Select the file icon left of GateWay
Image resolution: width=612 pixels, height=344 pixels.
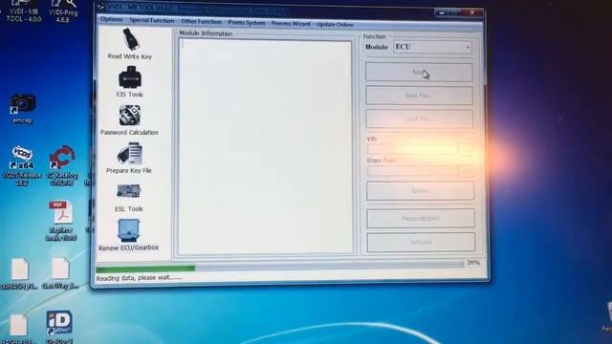pyautogui.click(x=19, y=273)
